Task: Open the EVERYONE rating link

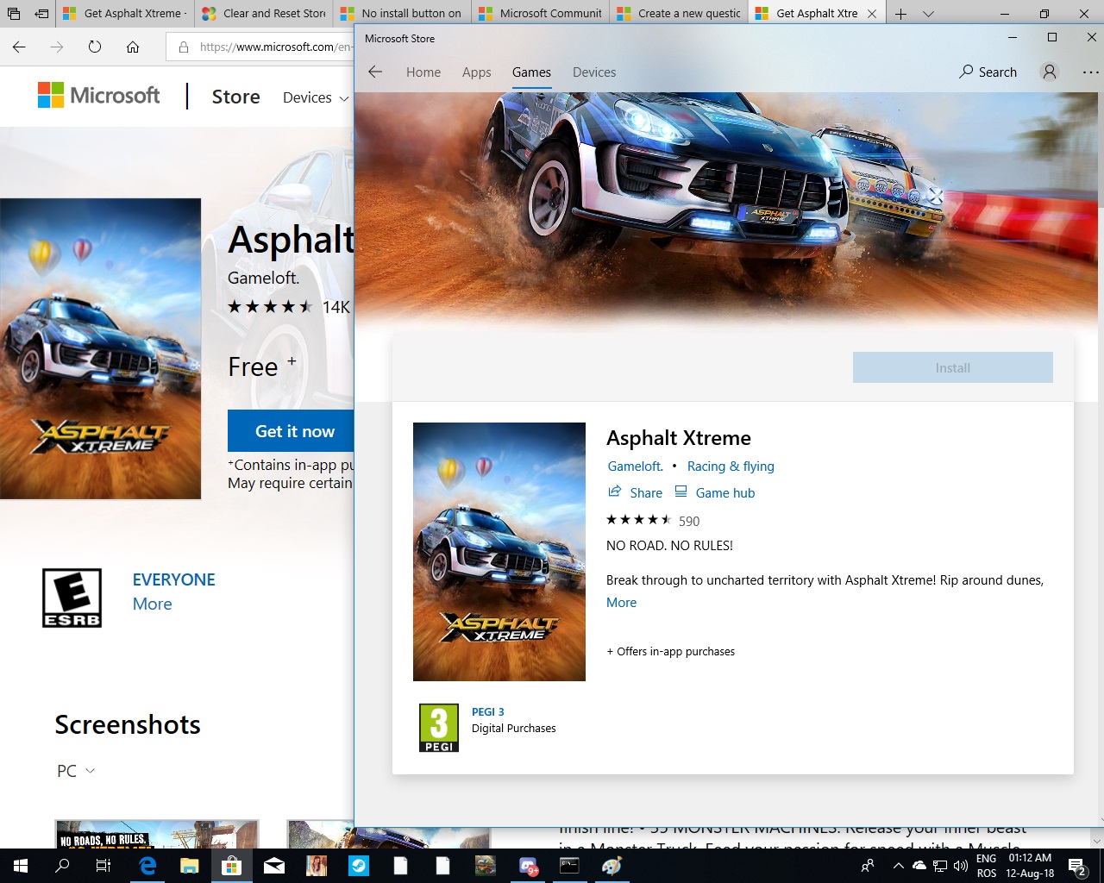Action: [x=173, y=579]
